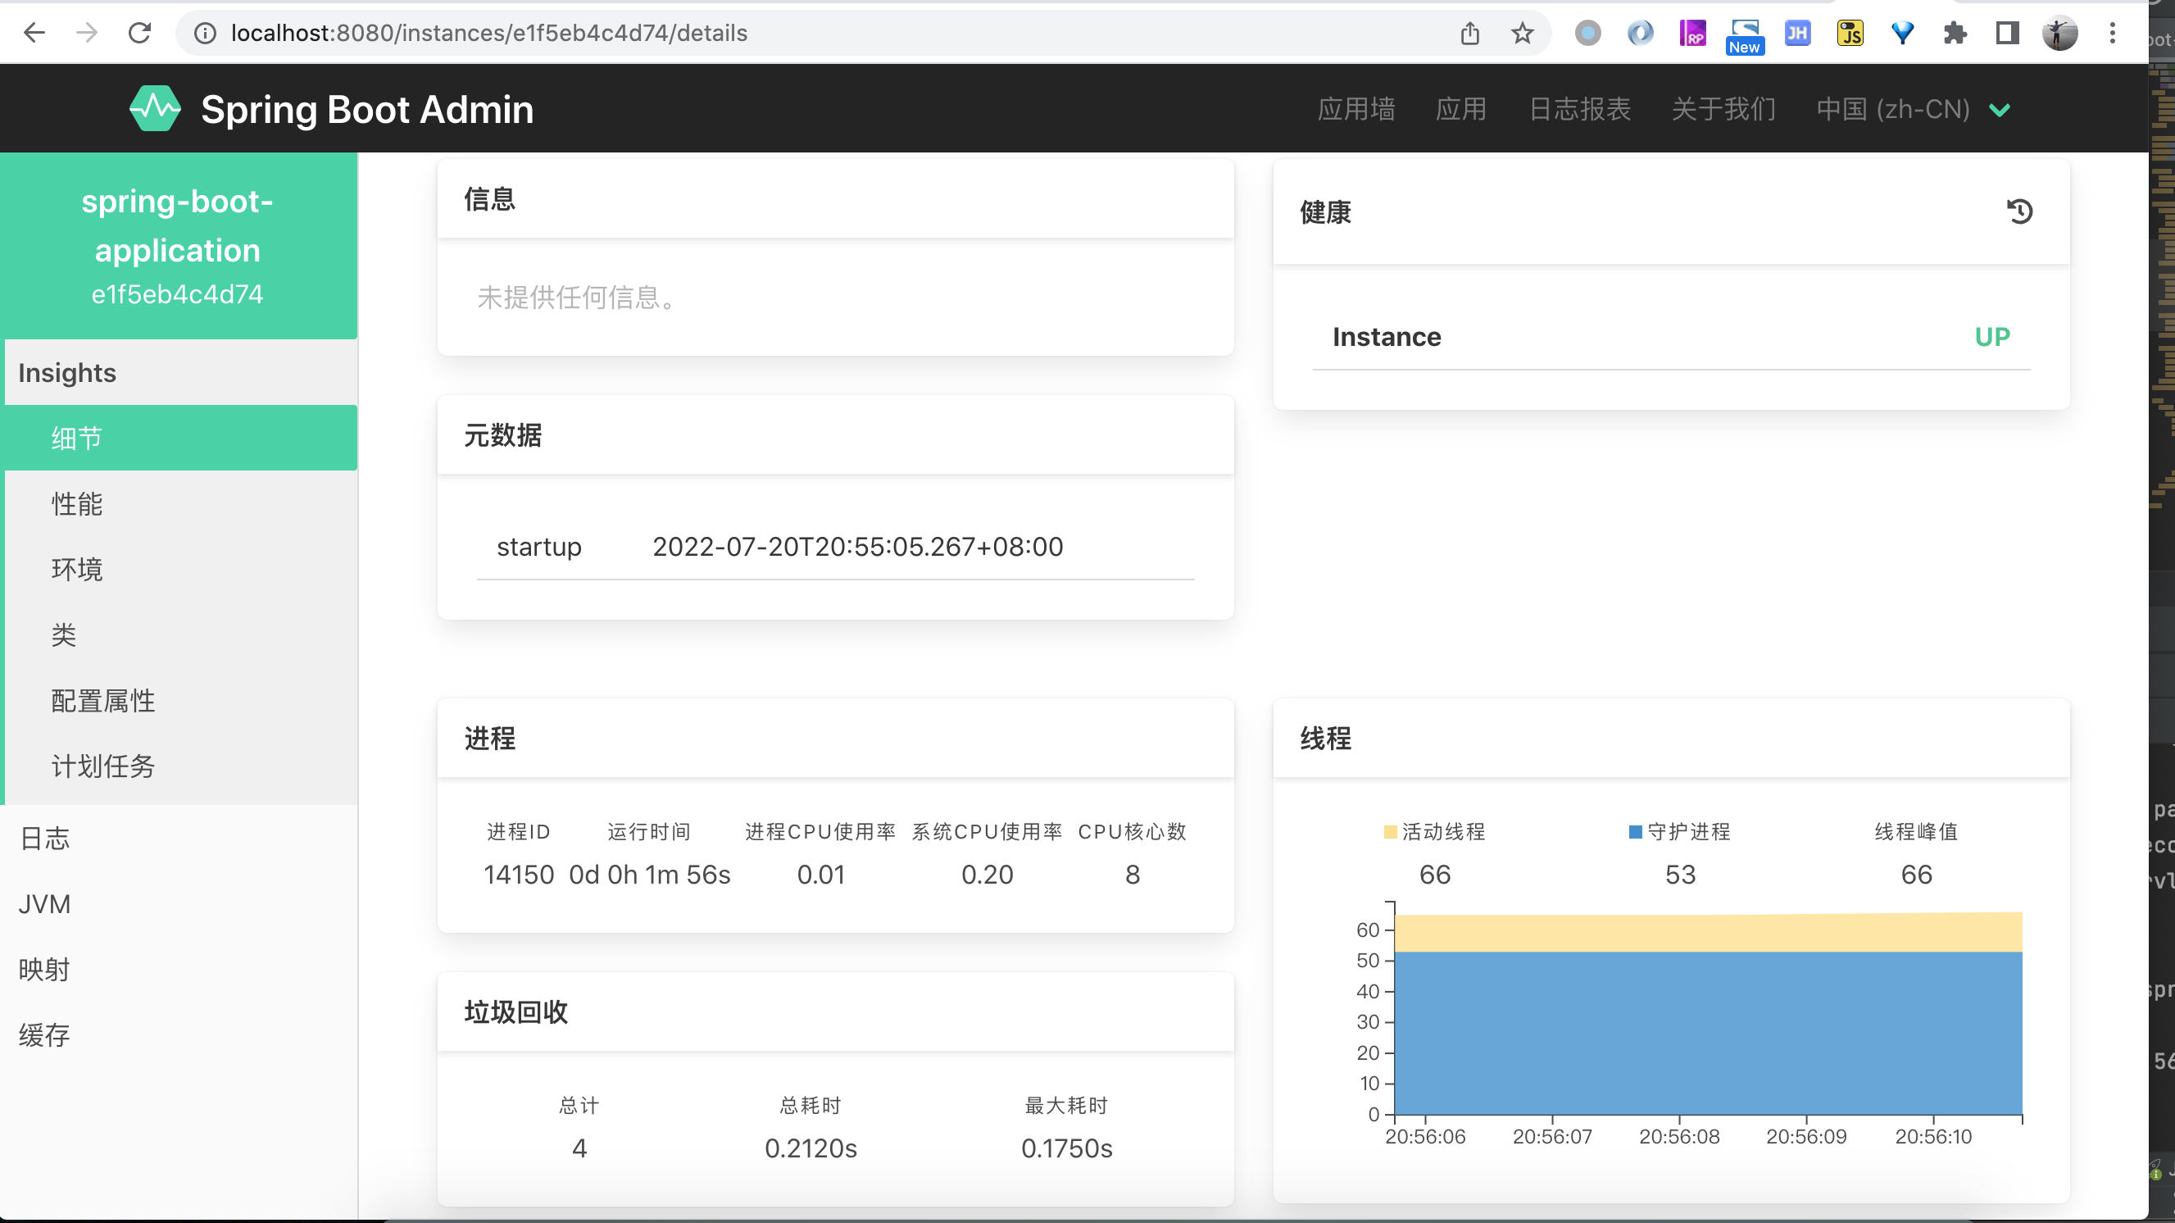This screenshot has height=1223, width=2175.
Task: Click the 活动线程 yellow legend swatch
Action: tap(1390, 832)
